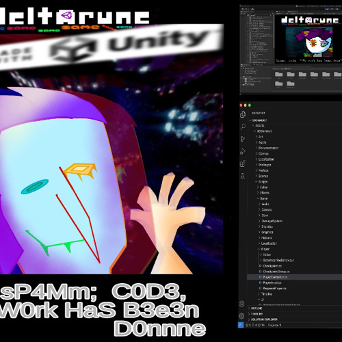Click the Projects: 2 status bar entry

point(274,325)
